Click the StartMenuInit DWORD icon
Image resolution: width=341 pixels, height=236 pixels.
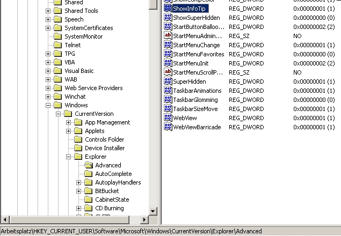coord(168,63)
